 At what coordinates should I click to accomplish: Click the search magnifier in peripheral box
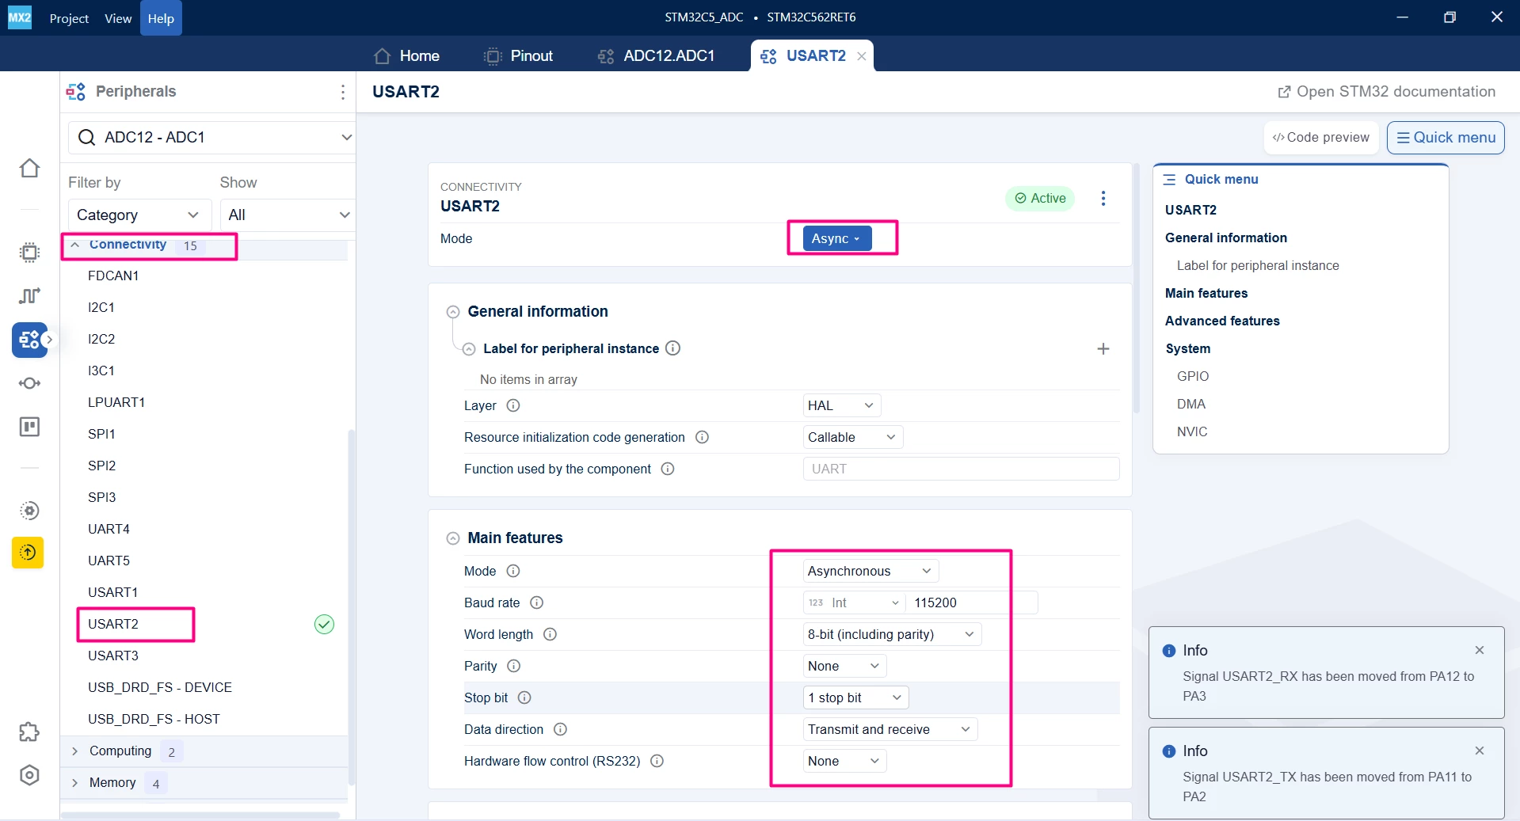coord(86,138)
